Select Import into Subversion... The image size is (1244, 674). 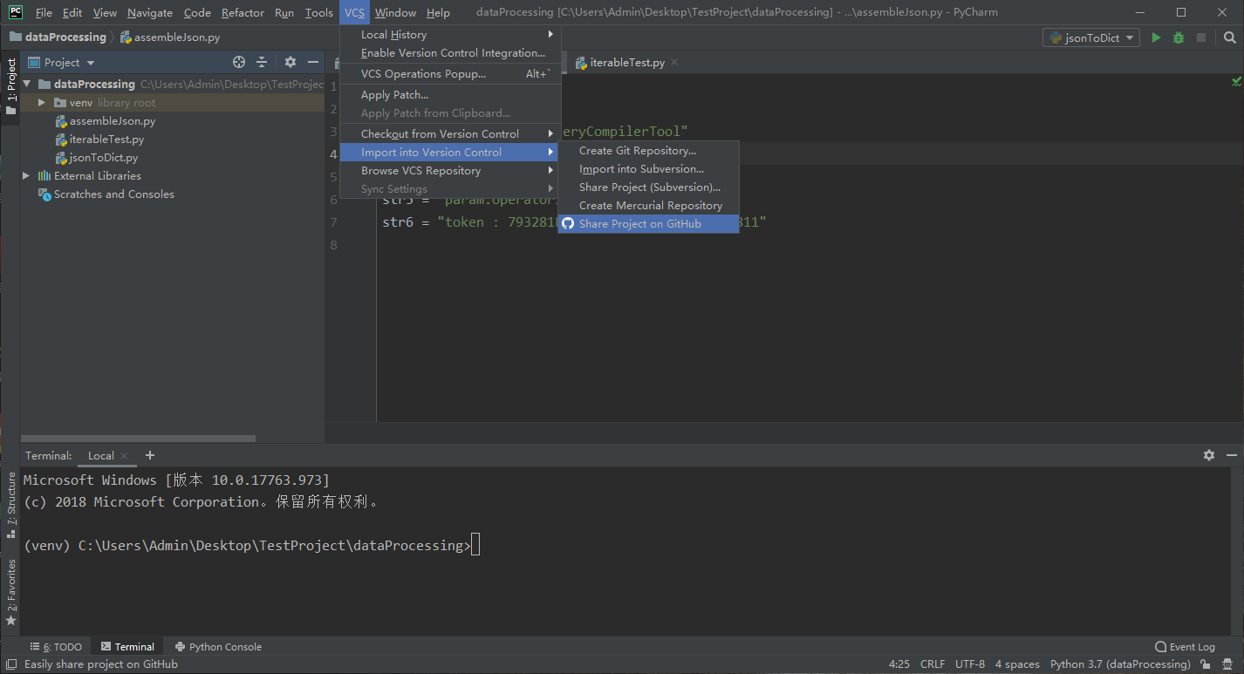point(648,168)
